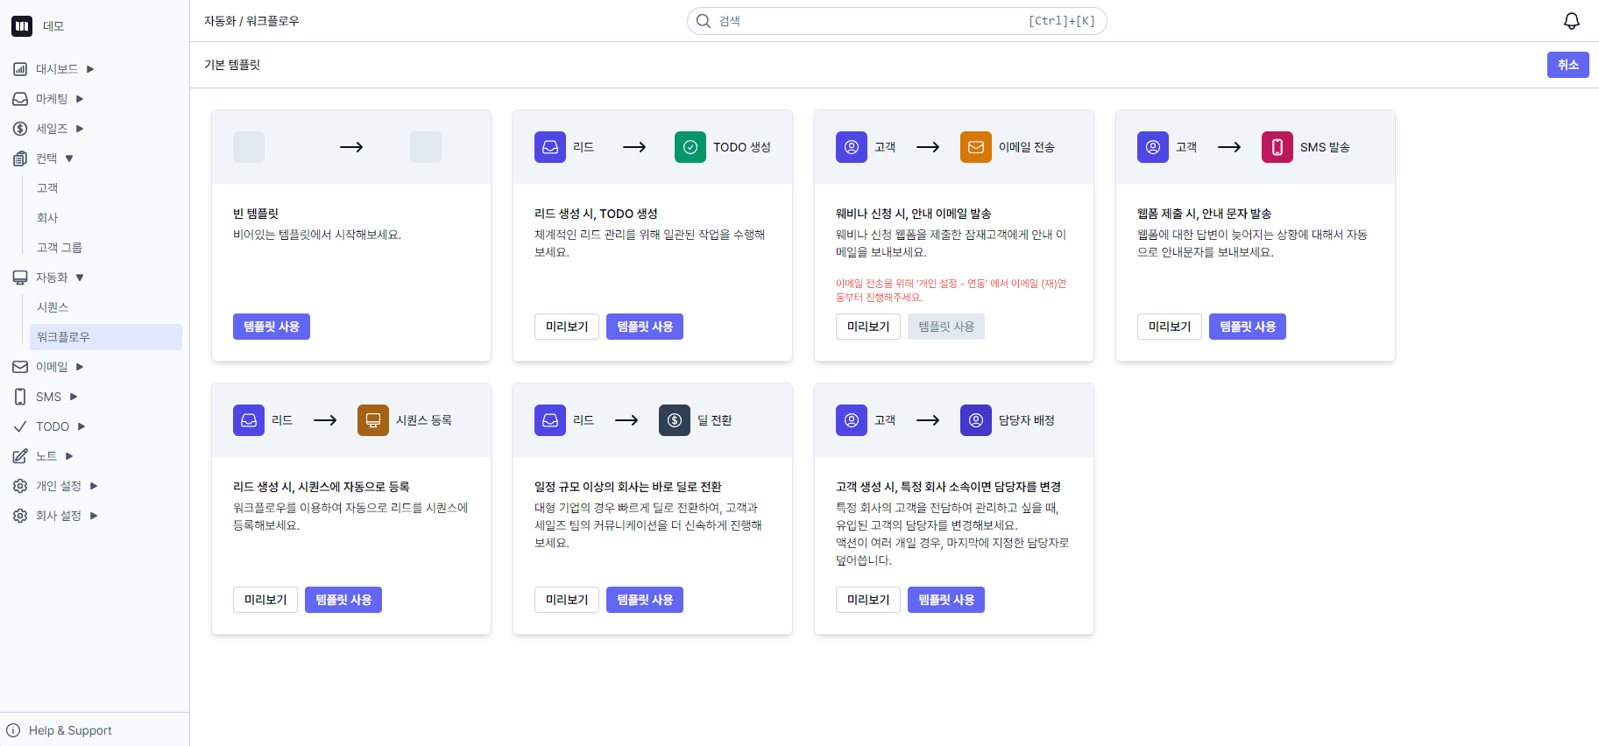Screen dimensions: 1599x746
Task: Click the search magnifier icon
Action: click(x=703, y=21)
